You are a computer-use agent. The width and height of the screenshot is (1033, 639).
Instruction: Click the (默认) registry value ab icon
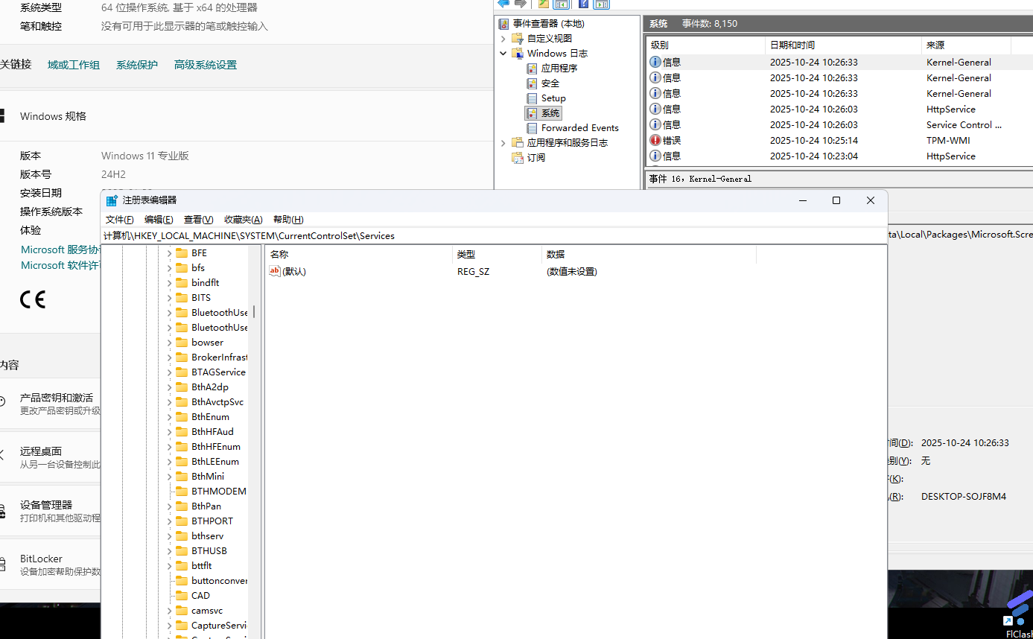[275, 271]
